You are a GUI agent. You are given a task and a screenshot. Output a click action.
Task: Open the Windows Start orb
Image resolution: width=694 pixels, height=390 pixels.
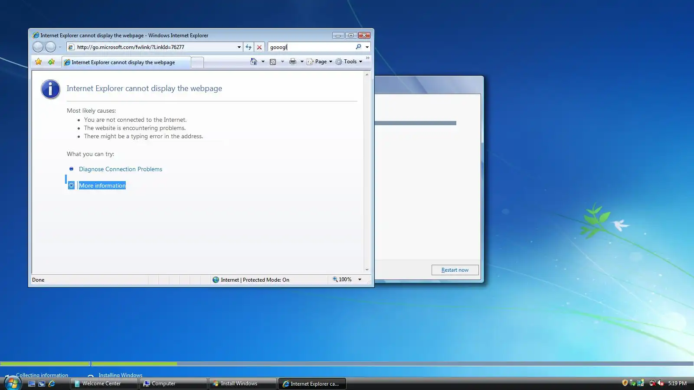click(x=12, y=383)
